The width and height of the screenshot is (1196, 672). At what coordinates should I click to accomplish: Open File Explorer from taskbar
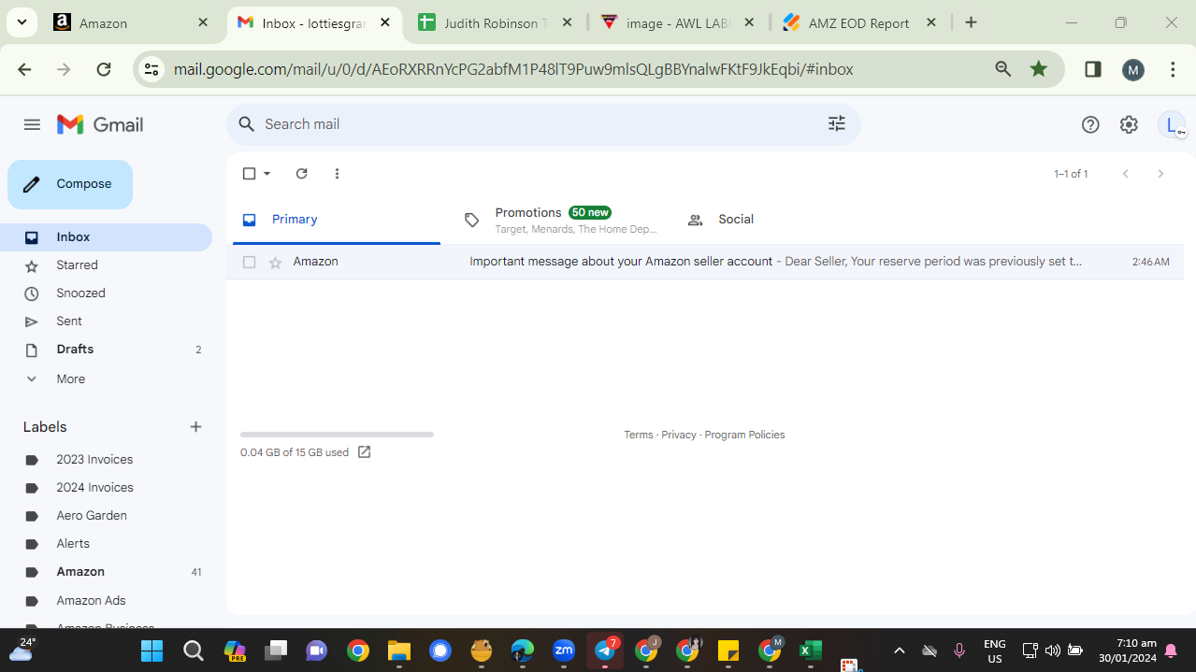pyautogui.click(x=399, y=651)
